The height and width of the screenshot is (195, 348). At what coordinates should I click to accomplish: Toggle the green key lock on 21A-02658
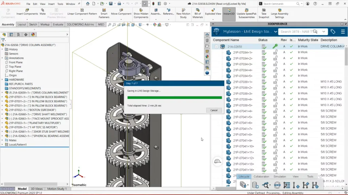(275, 46)
